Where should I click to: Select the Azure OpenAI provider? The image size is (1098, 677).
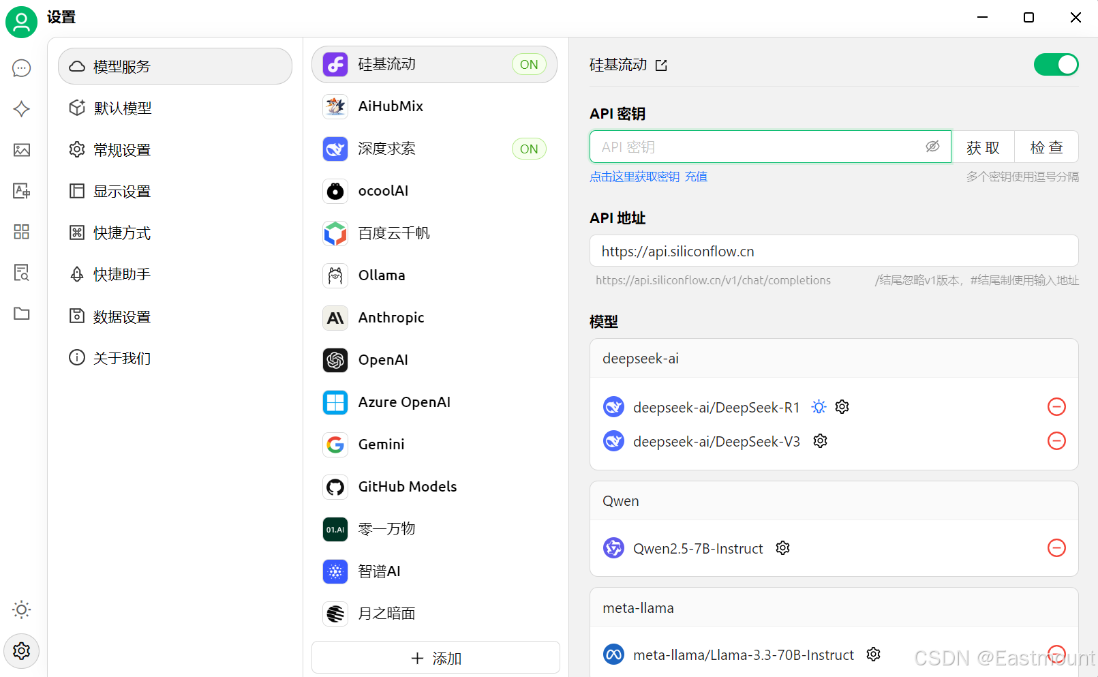pos(435,402)
